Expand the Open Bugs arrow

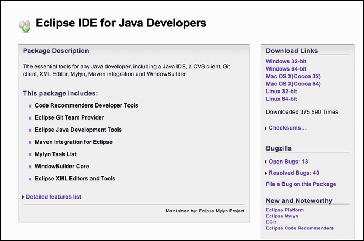(266, 162)
